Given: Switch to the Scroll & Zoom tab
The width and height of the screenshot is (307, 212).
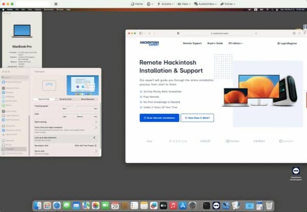Looking at the screenshot, I should pyautogui.click(x=66, y=99).
